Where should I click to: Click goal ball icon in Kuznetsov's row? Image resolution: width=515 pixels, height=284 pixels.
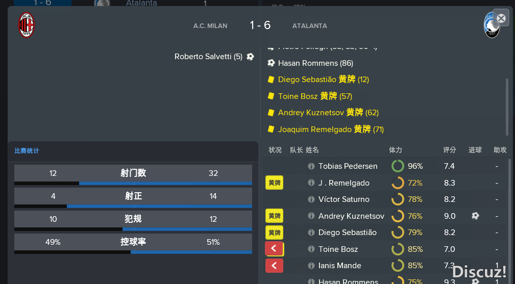tap(475, 216)
